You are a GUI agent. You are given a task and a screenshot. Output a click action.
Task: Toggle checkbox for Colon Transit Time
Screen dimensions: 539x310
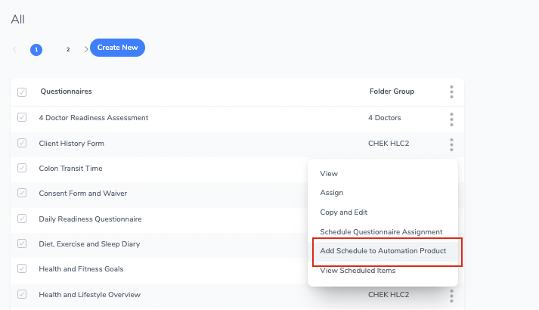(x=22, y=168)
